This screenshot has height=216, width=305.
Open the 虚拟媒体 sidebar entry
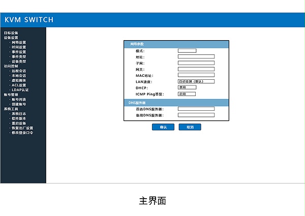pos(19,80)
